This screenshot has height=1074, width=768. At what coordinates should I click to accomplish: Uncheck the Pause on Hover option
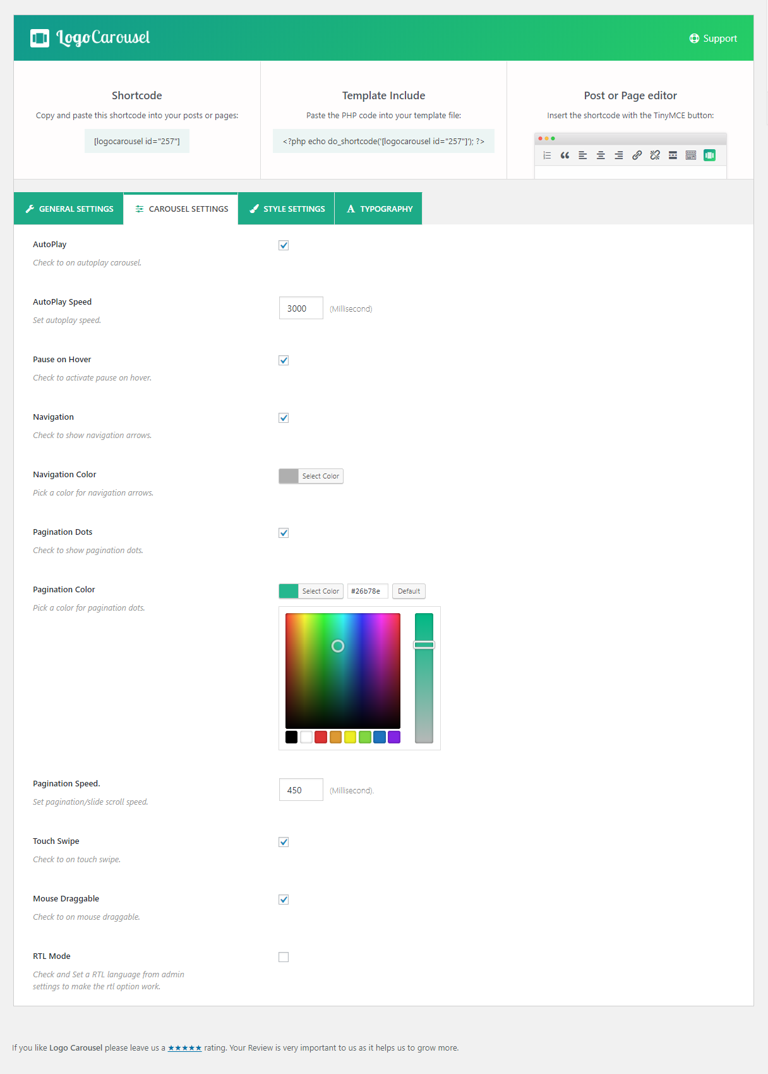pyautogui.click(x=284, y=360)
